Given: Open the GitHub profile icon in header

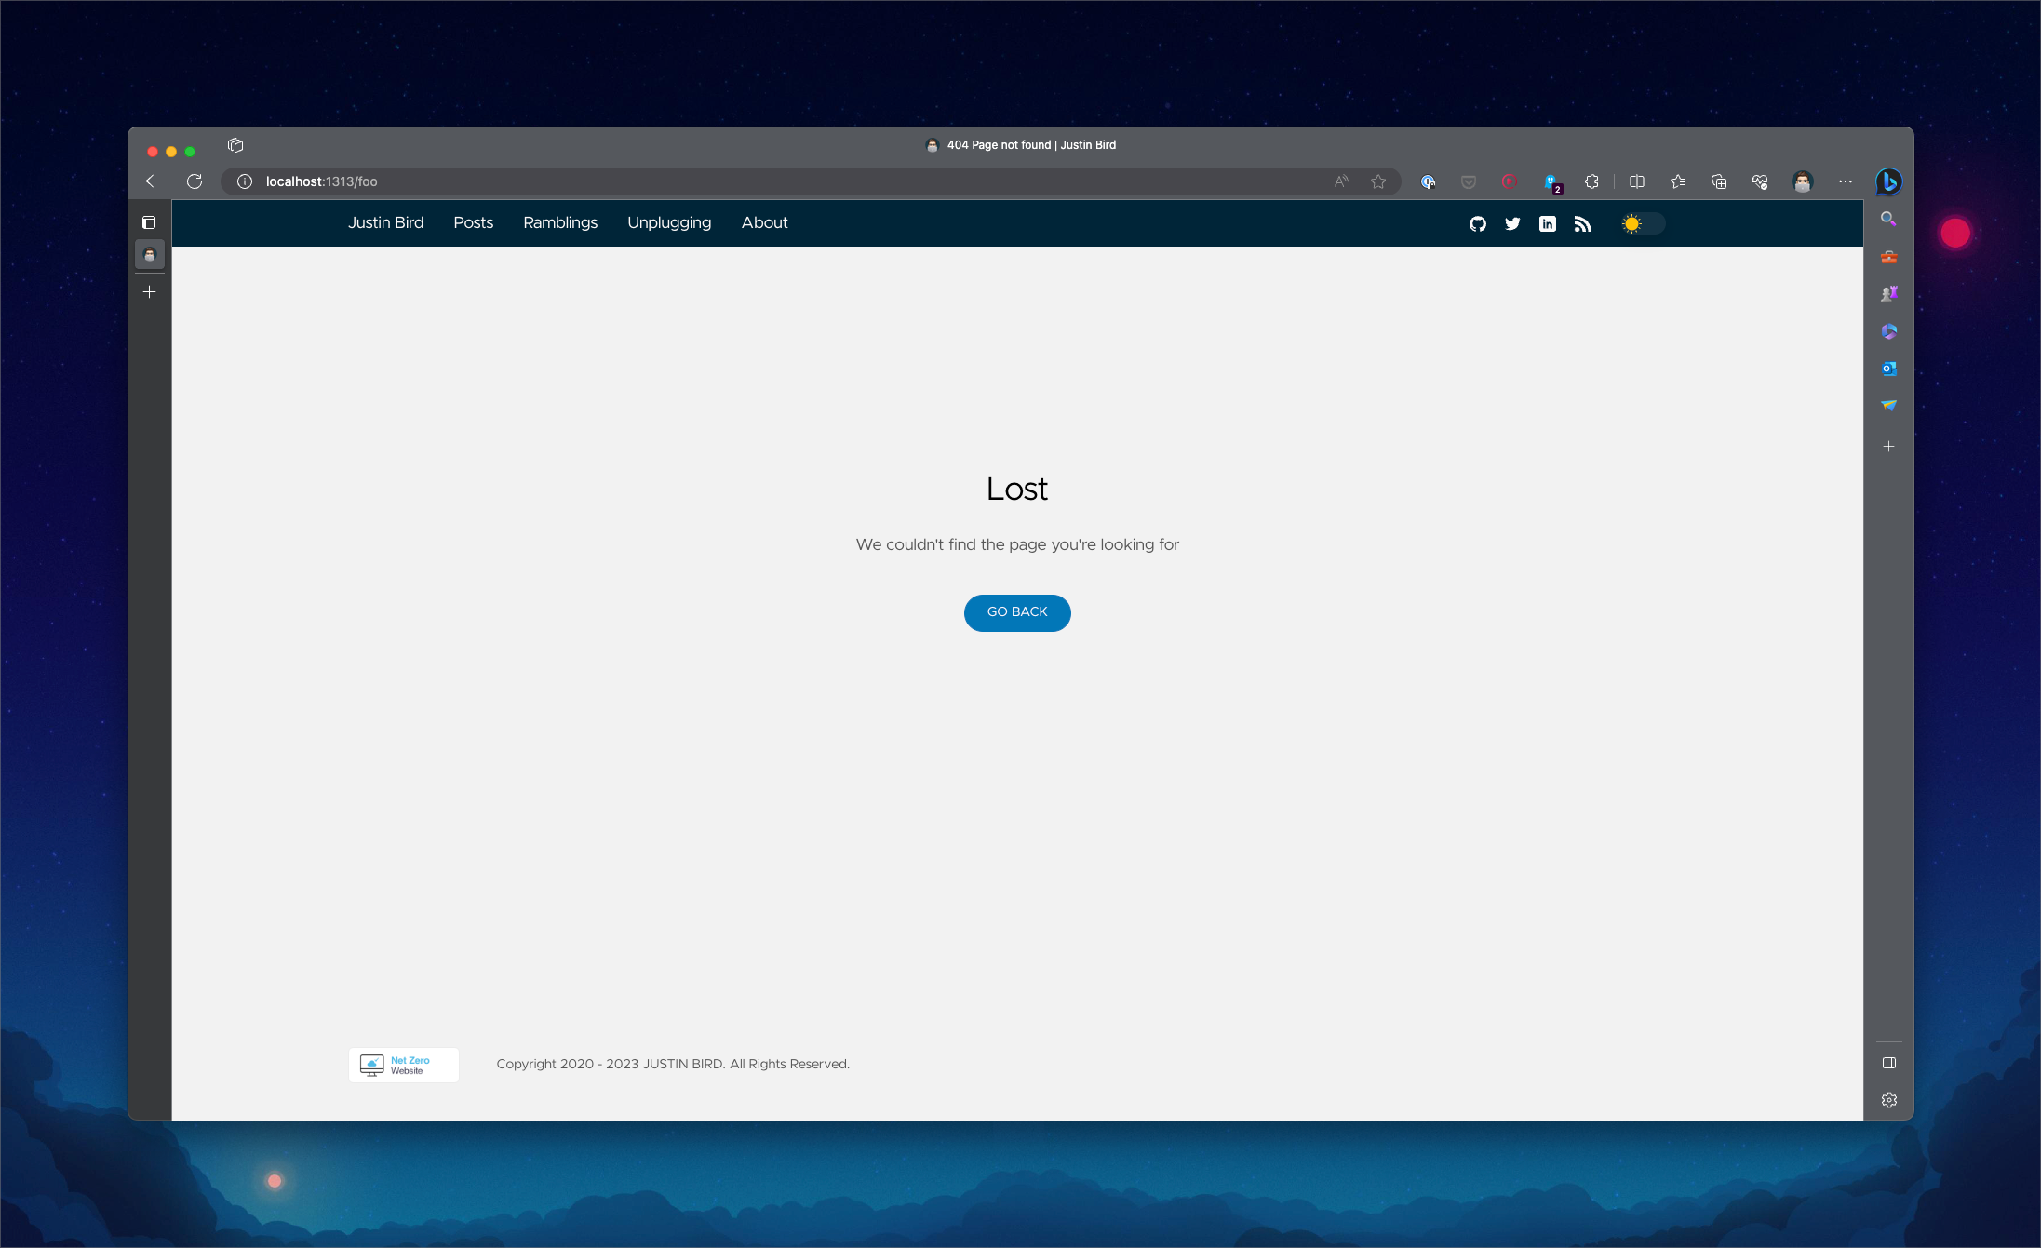Looking at the screenshot, I should pos(1477,223).
